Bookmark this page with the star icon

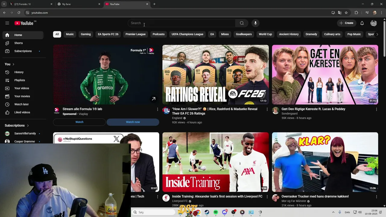[x=346, y=13]
